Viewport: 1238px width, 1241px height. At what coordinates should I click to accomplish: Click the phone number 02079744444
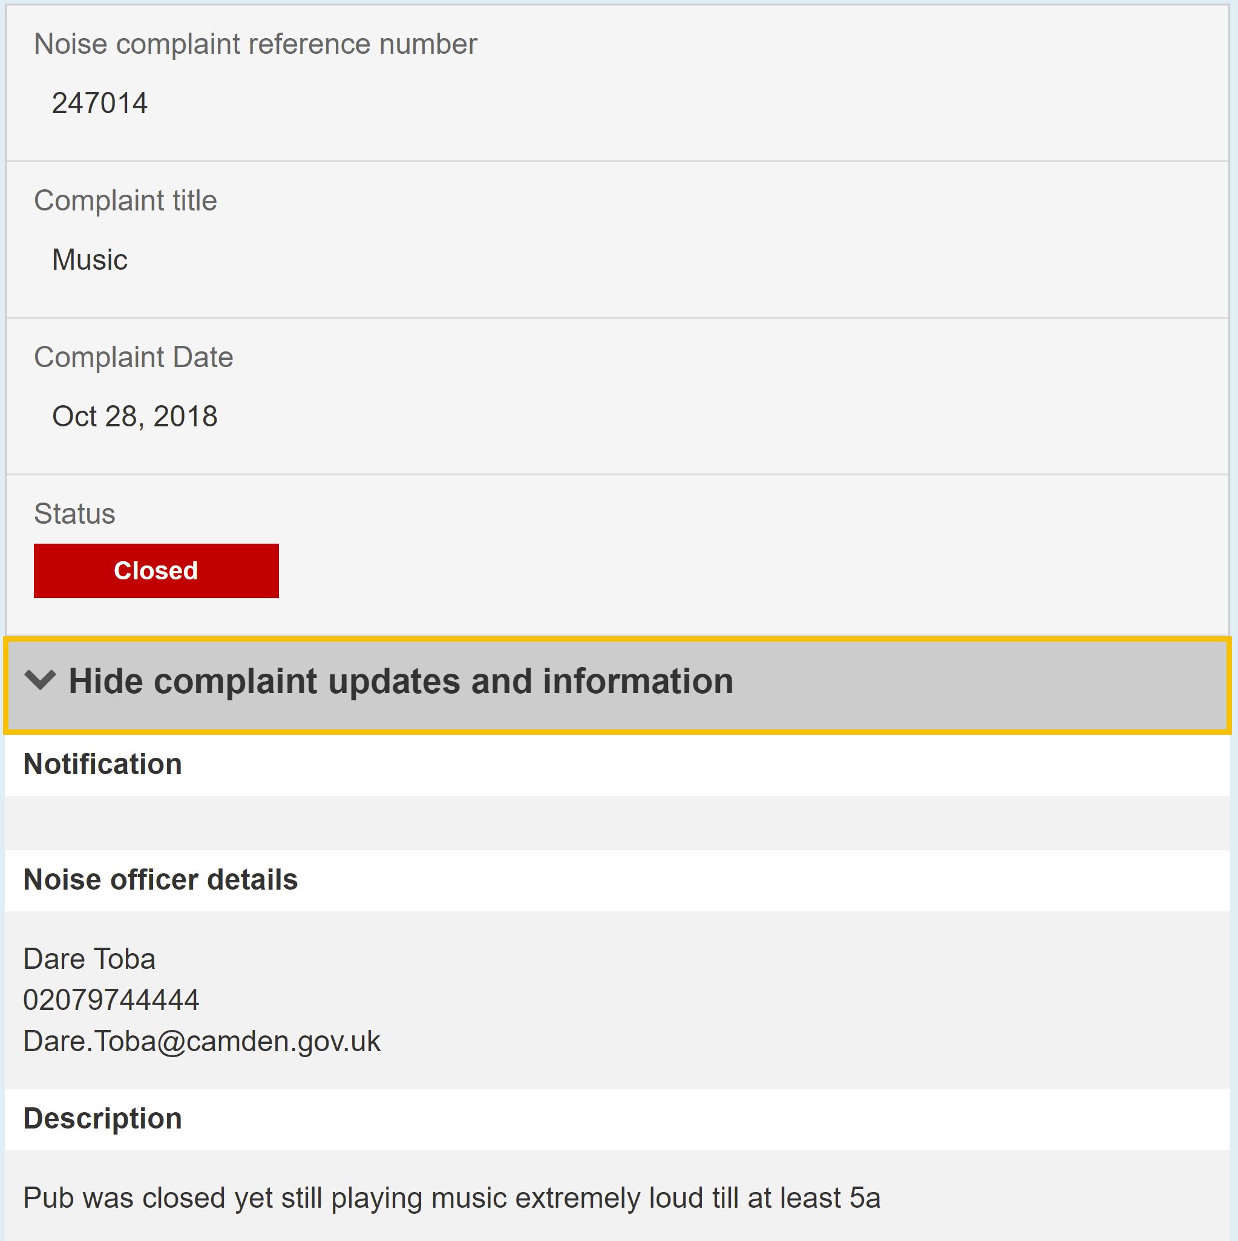(x=111, y=1000)
